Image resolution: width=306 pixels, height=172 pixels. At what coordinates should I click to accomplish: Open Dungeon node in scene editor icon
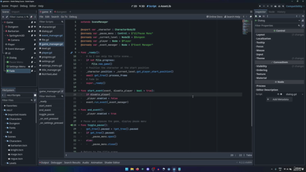tap(29, 27)
